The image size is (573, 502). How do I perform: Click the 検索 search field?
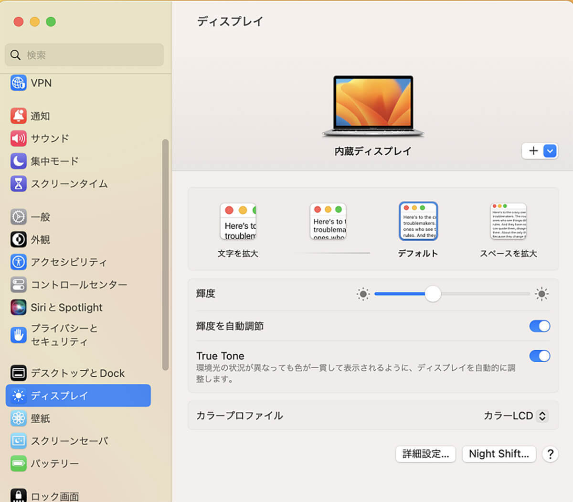(x=85, y=55)
